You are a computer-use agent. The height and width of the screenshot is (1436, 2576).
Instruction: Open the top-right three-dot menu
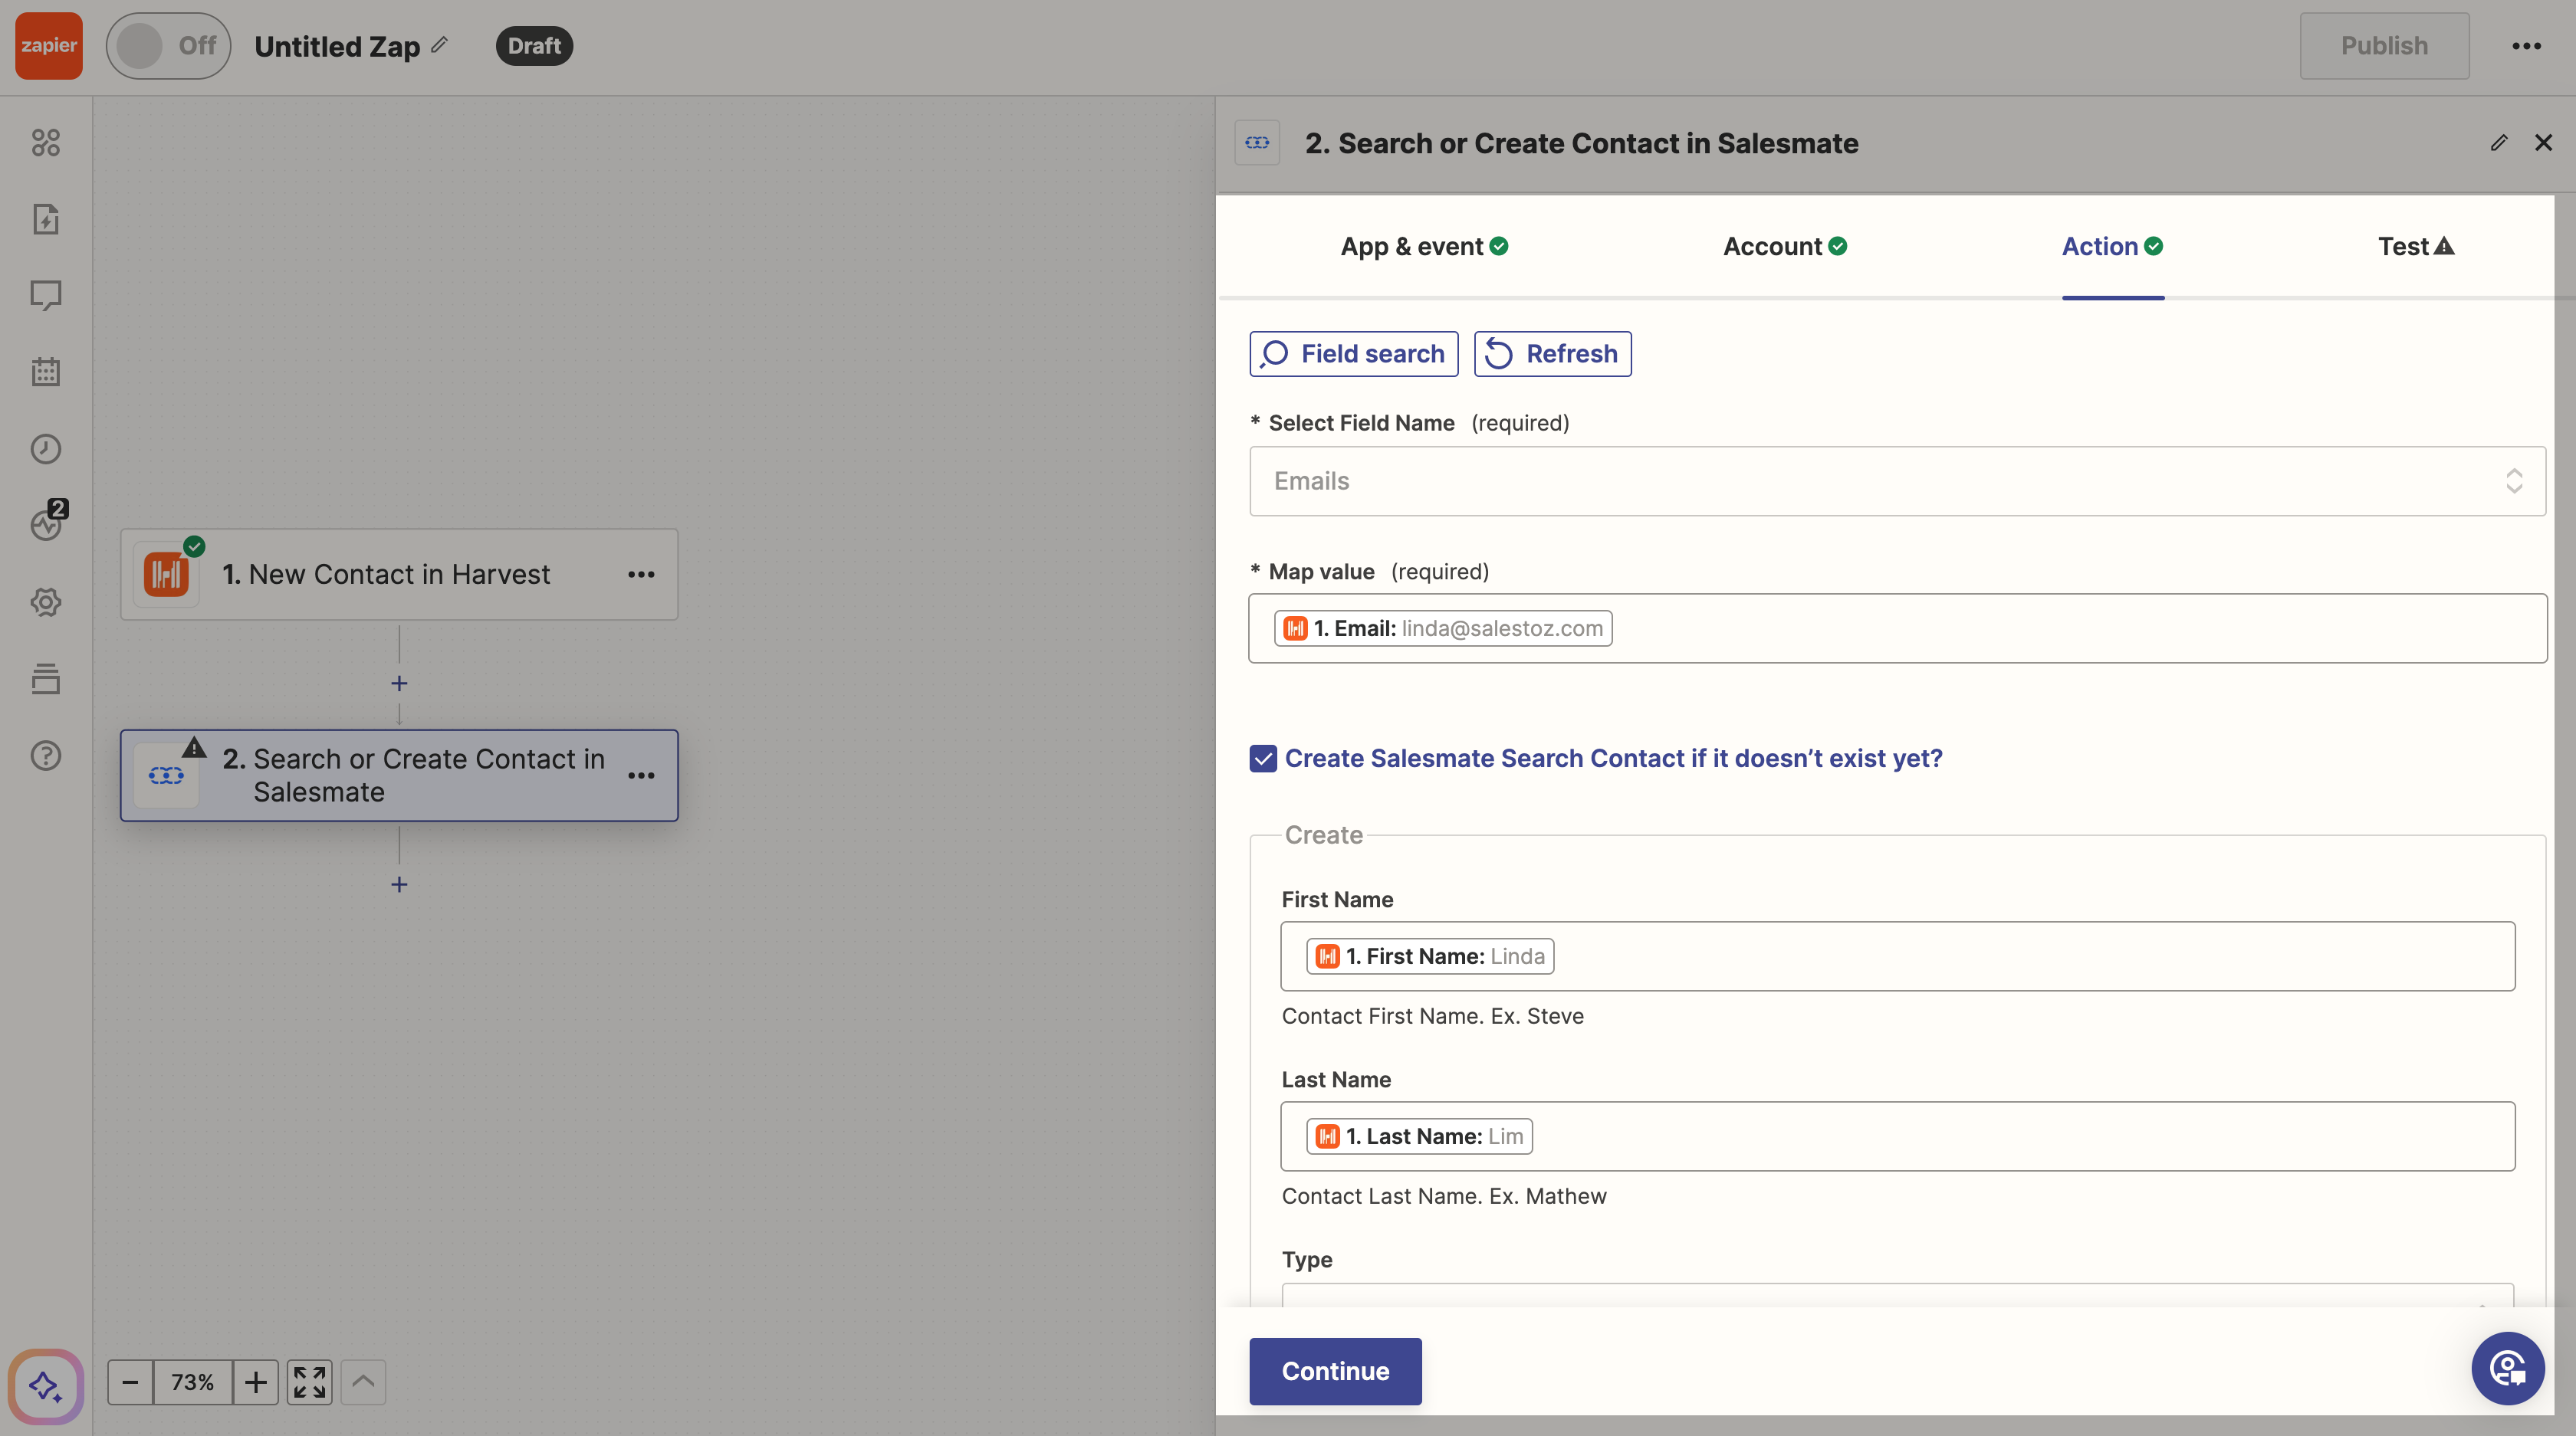click(x=2526, y=46)
